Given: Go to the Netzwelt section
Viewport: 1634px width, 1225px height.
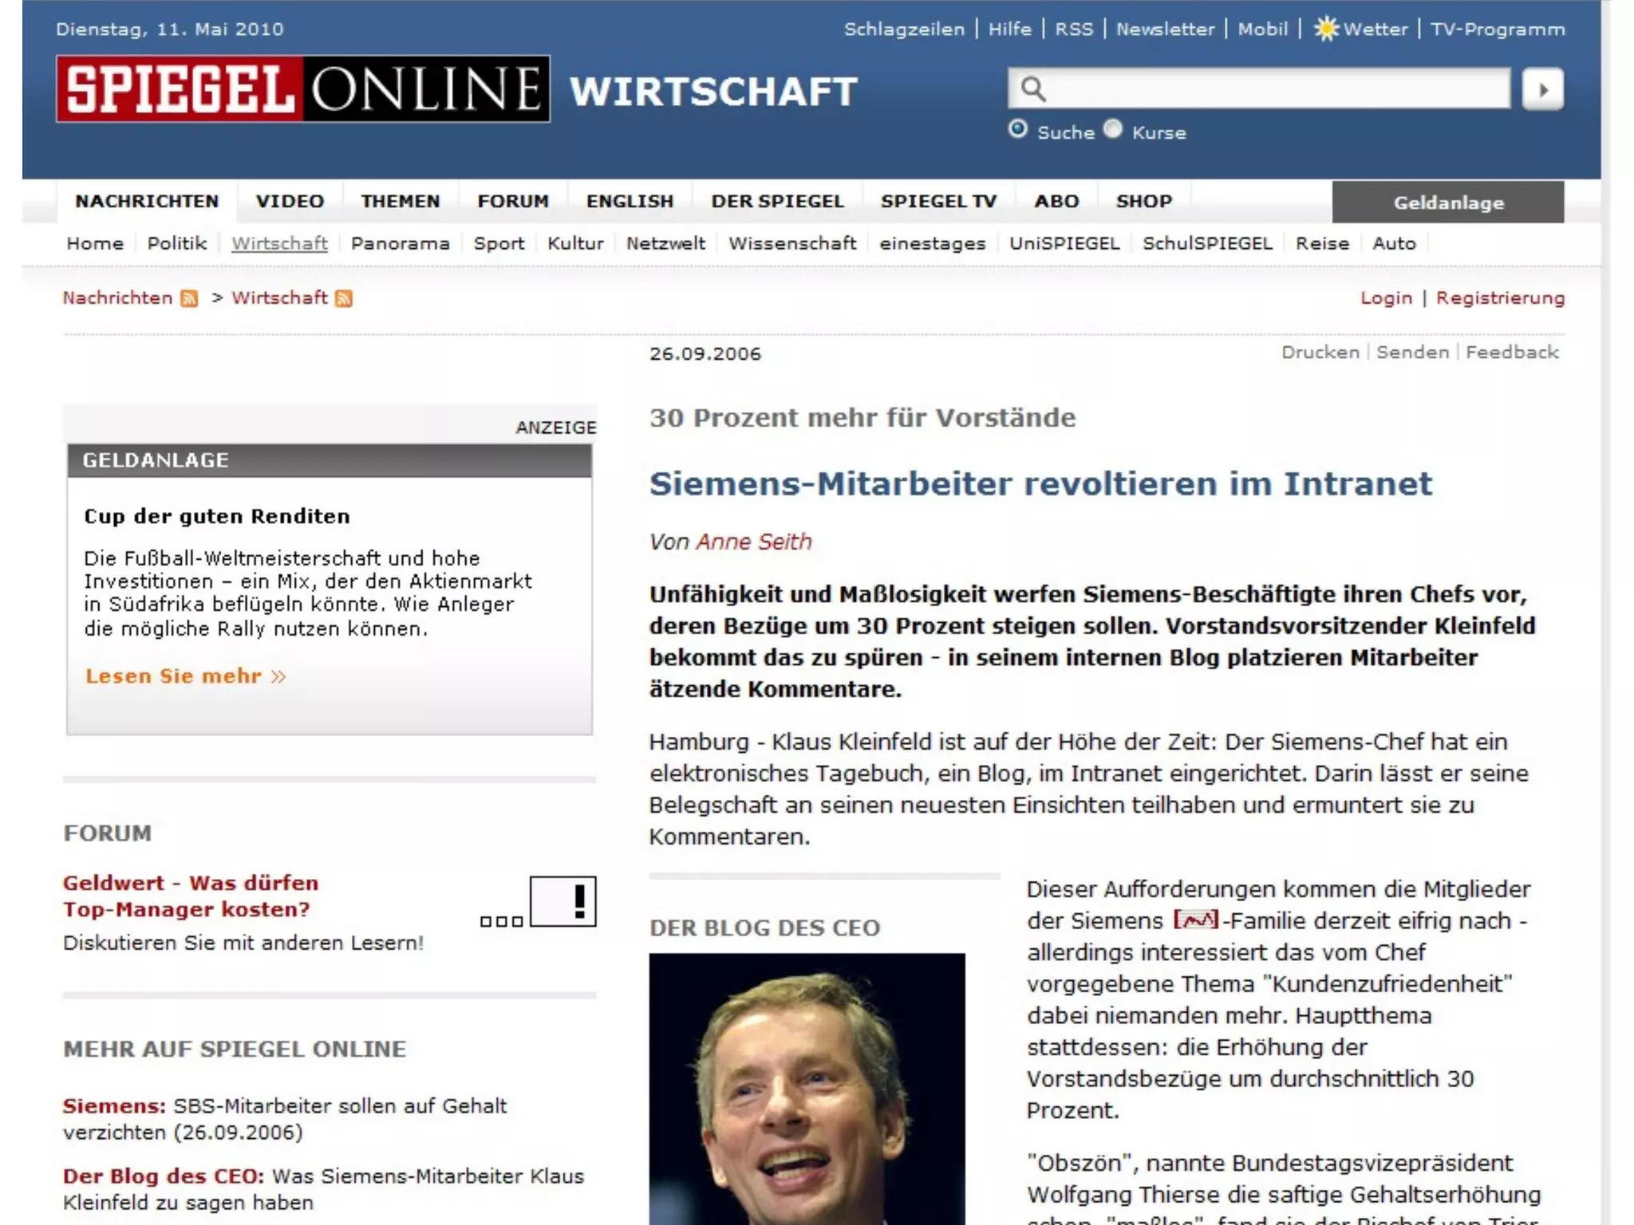Looking at the screenshot, I should pos(665,243).
